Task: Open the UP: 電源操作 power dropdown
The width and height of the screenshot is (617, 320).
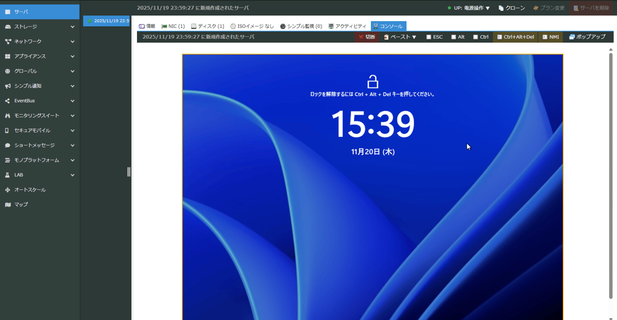Action: click(469, 8)
